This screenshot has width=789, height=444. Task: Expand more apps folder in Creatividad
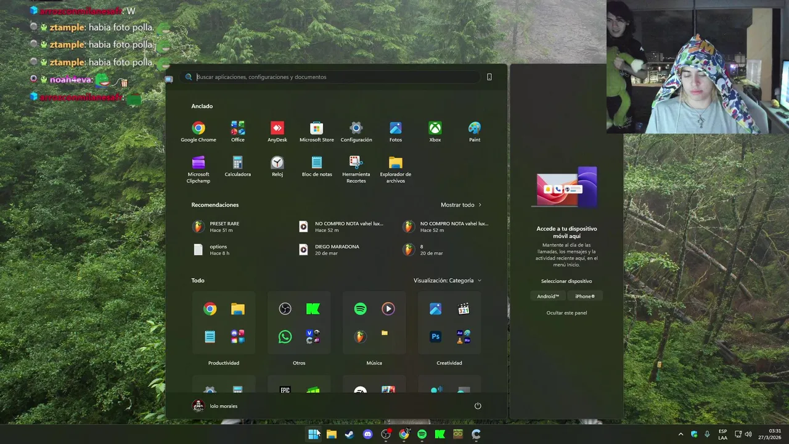[x=464, y=337]
